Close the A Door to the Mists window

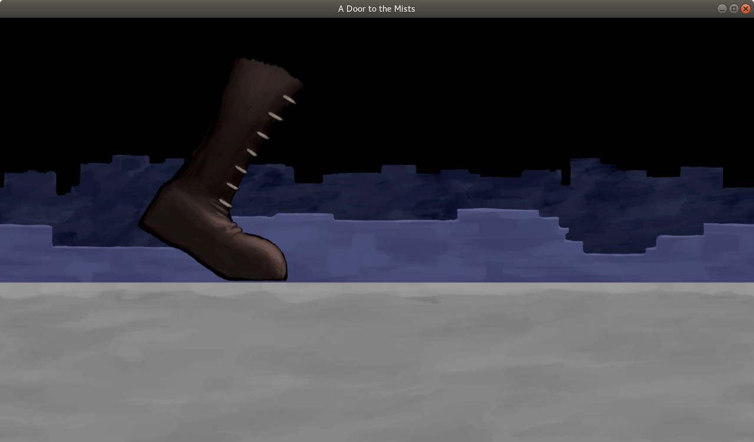pyautogui.click(x=746, y=9)
